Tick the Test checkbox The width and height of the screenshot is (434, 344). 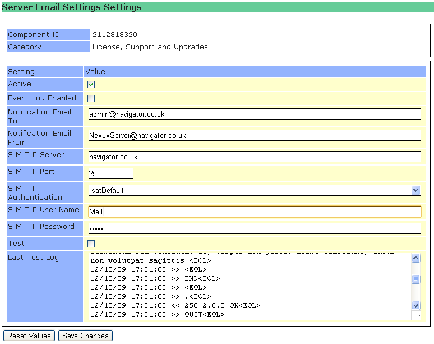click(91, 244)
